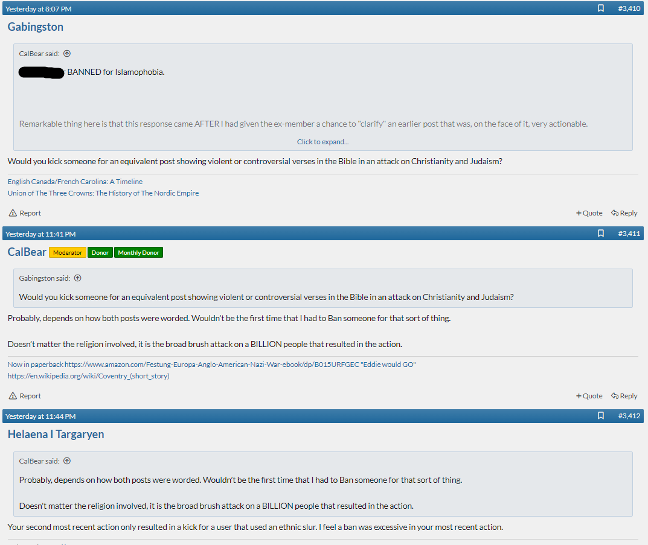Viewport: 648px width, 545px height.
Task: Open English Canada/French Carolina timeline link
Action: coord(75,182)
